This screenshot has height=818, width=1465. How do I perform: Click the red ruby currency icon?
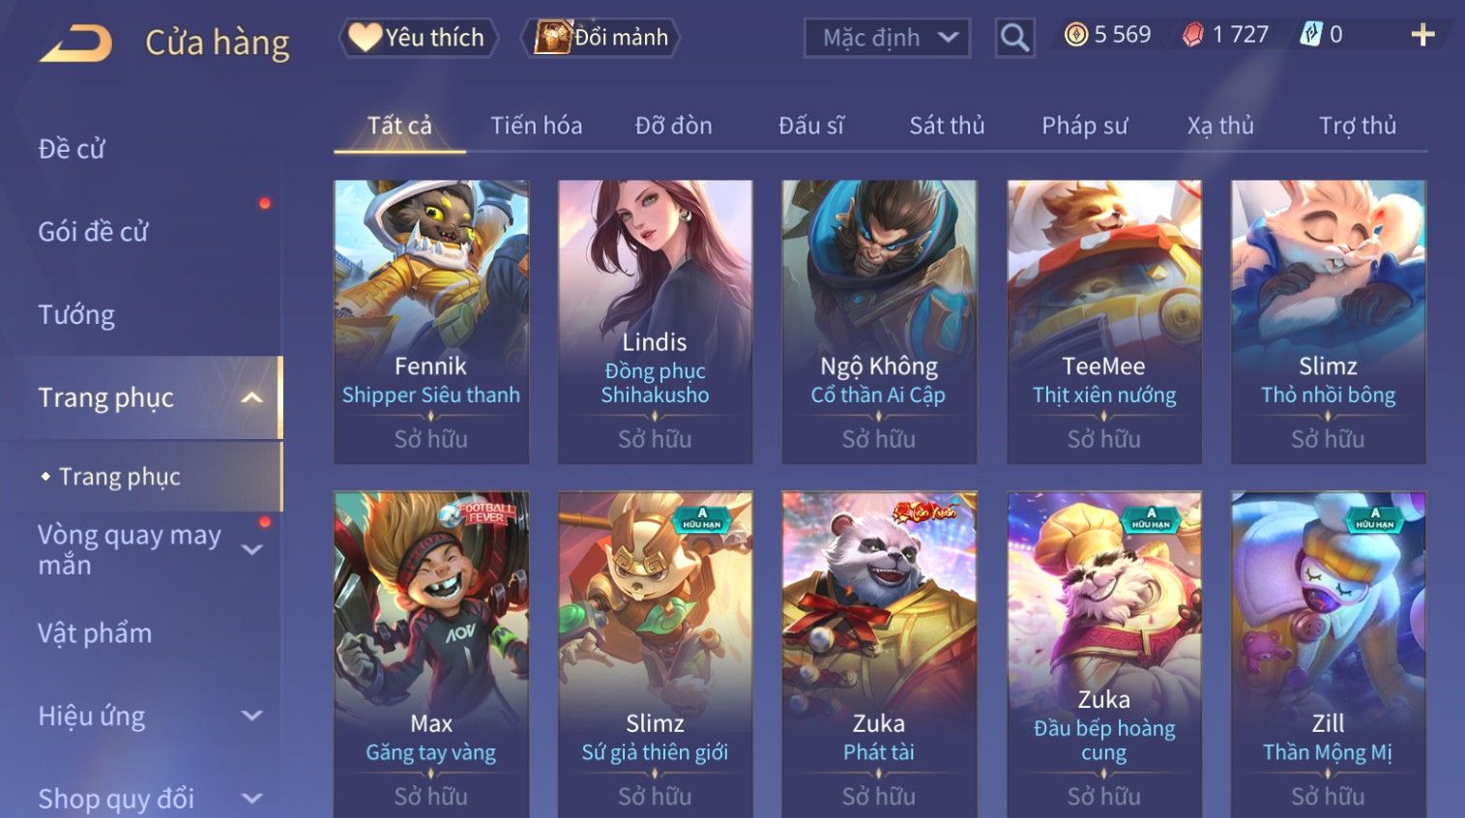(x=1193, y=35)
